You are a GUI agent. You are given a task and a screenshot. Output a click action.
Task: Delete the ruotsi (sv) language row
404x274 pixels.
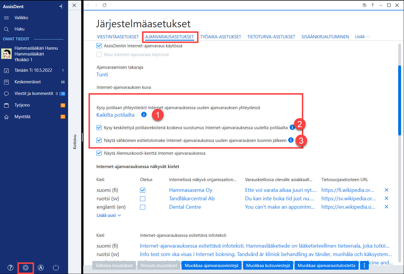point(387,198)
